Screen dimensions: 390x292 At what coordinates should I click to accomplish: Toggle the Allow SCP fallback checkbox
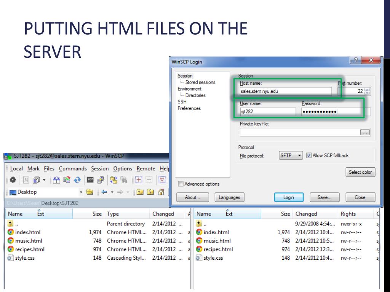pyautogui.click(x=308, y=156)
